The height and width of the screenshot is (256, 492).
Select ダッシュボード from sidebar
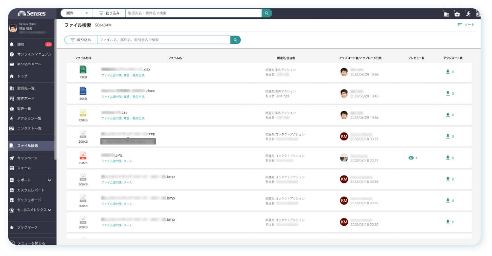29,200
